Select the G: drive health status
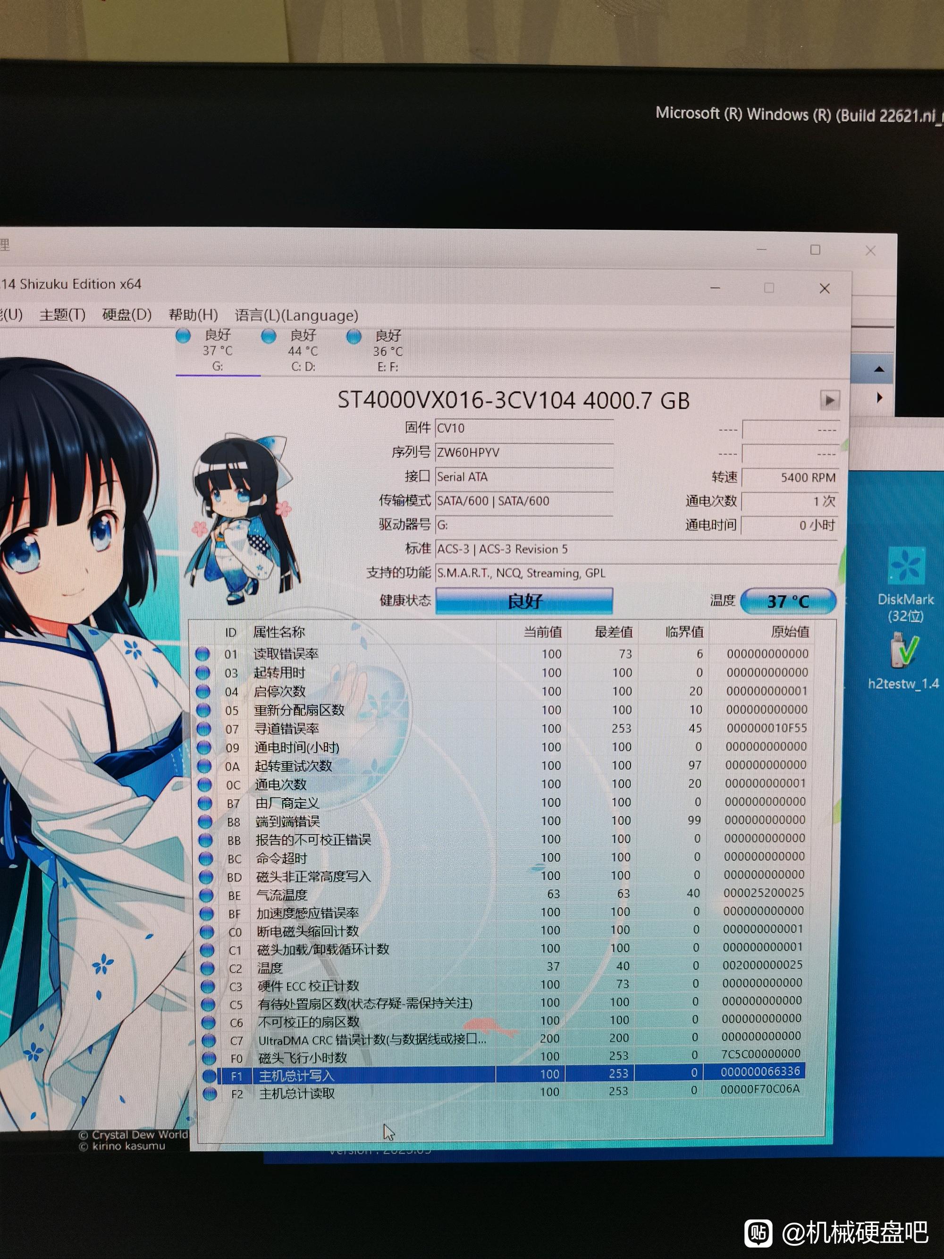 (x=218, y=350)
